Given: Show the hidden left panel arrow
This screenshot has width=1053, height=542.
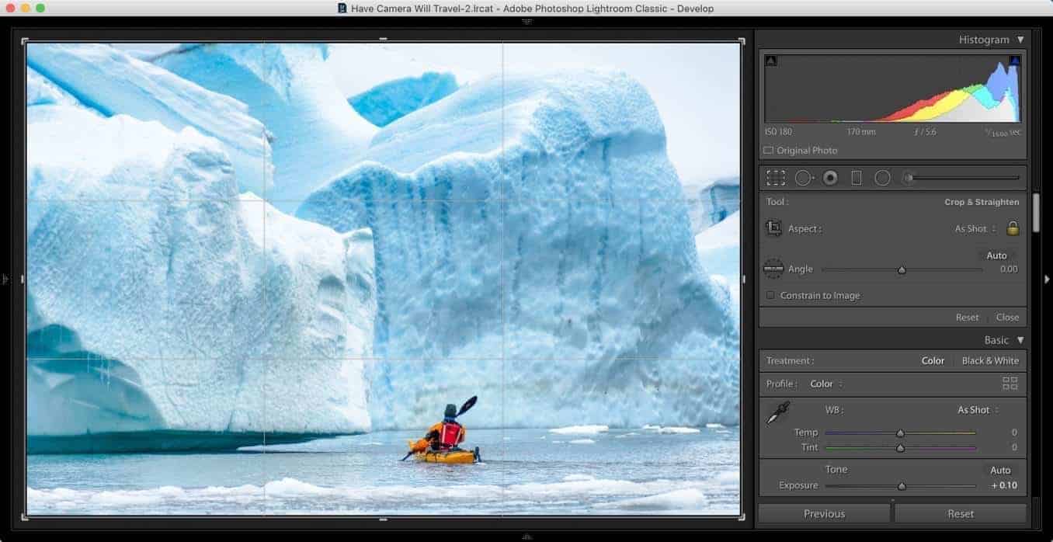Looking at the screenshot, I should tap(5, 279).
